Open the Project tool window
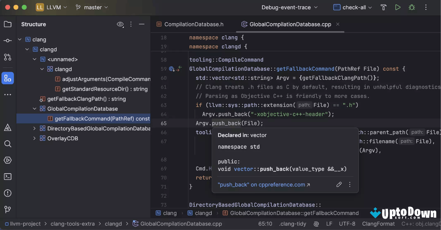This screenshot has width=441, height=230. (x=8, y=24)
